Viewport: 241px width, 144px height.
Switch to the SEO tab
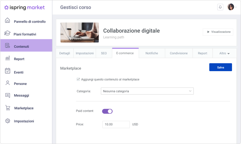[104, 53]
